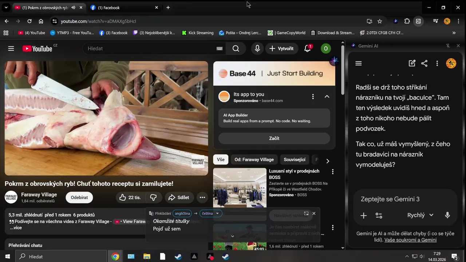Reload the current page
466x262 pixels.
pos(29,21)
